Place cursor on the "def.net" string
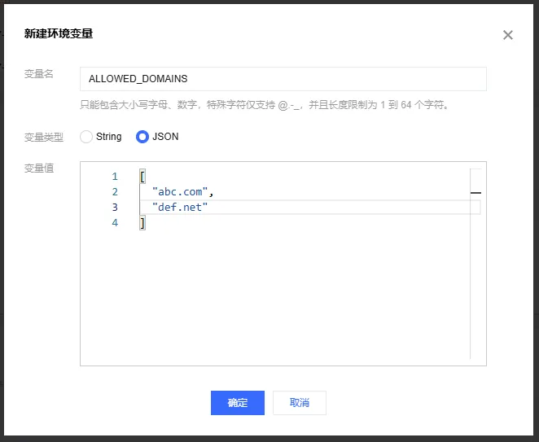Screen dimensions: 539x442 click(180, 208)
